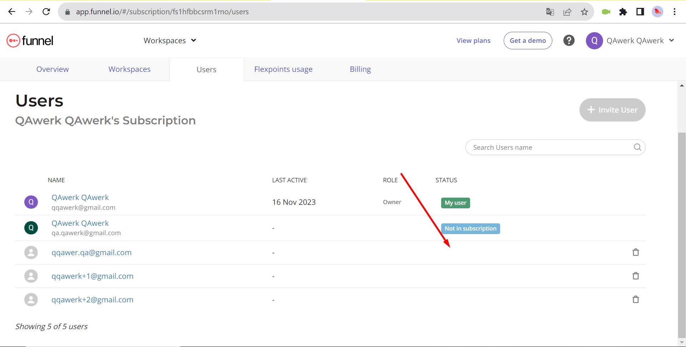Toggle the browser side panel icon
The height and width of the screenshot is (347, 686).
(640, 12)
